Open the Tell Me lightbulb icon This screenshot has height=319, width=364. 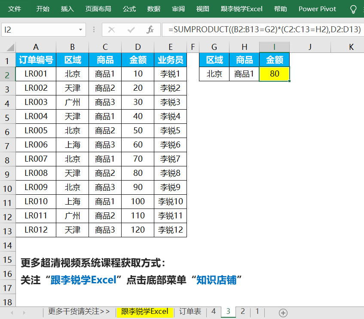[x=354, y=9]
